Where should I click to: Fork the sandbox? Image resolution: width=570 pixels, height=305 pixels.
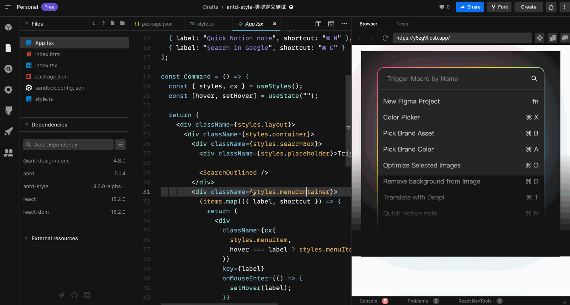pos(499,7)
